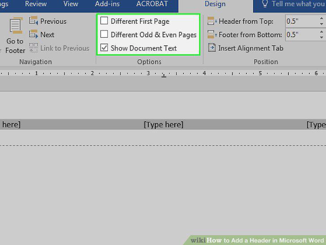The width and height of the screenshot is (326, 245).
Task: Uncheck Show Document Text checkbox
Action: point(104,48)
